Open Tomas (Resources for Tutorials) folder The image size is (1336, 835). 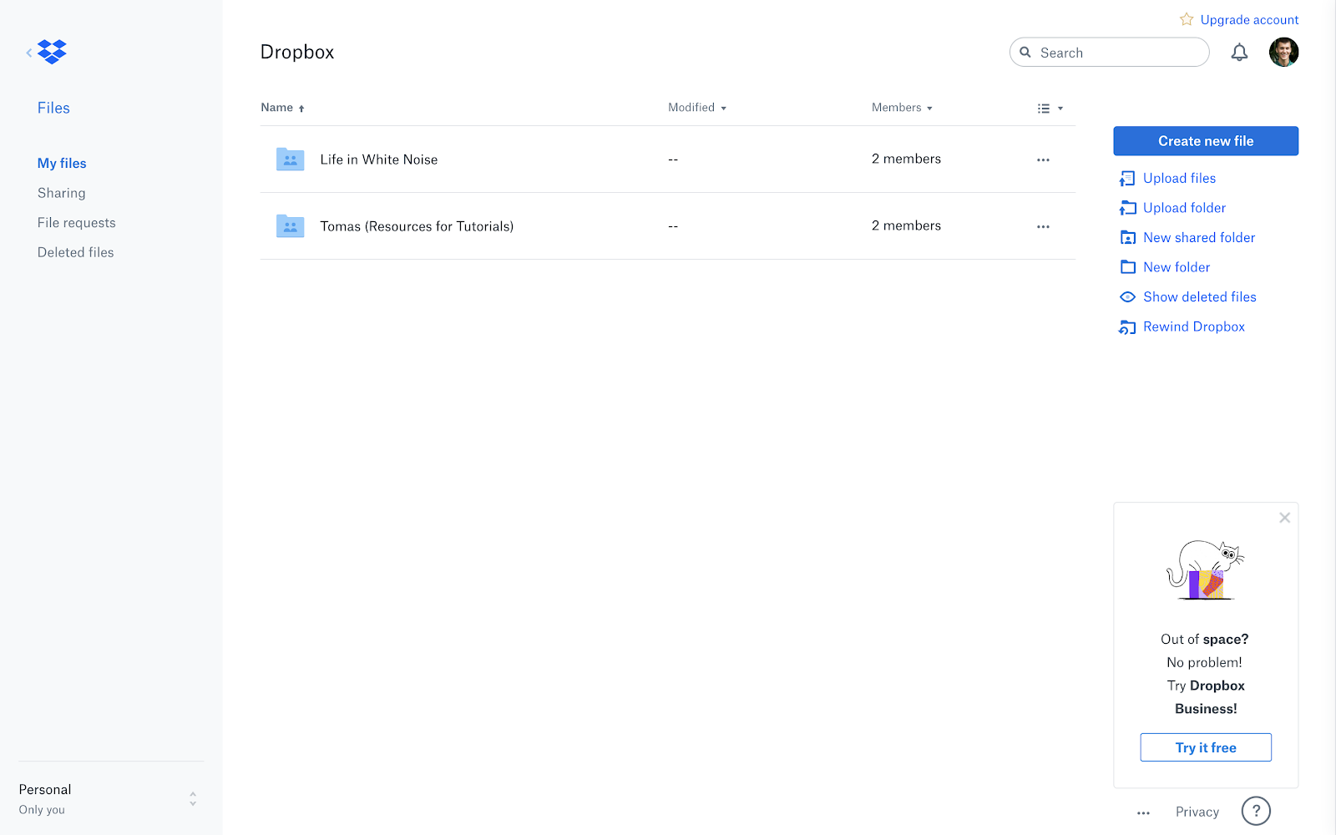pyautogui.click(x=417, y=226)
